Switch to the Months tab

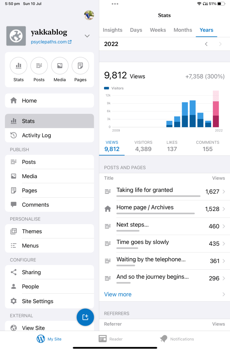[x=183, y=30]
